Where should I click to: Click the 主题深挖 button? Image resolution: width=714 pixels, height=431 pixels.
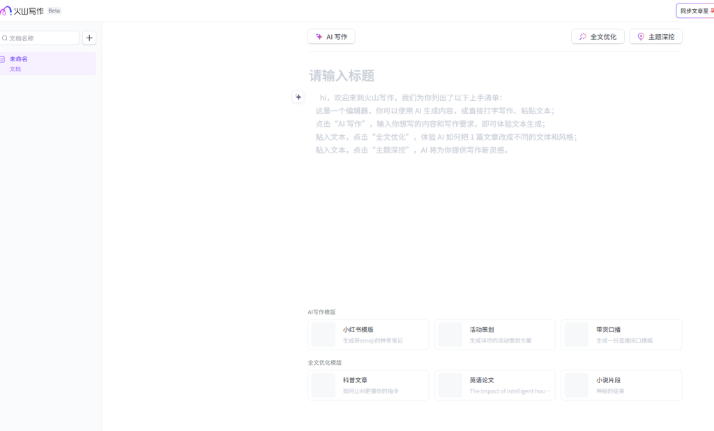click(655, 37)
